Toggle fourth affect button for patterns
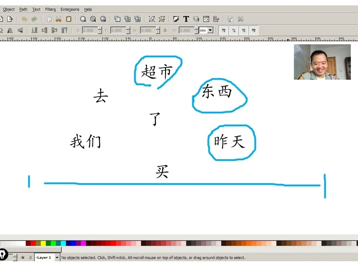Viewport: 358px width, 268px height. (254, 30)
